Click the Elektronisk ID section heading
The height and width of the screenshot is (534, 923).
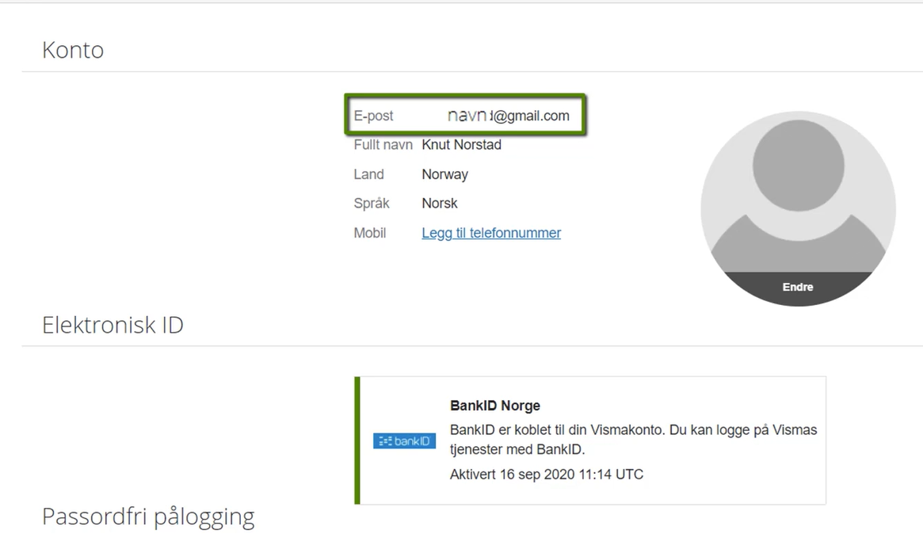click(113, 325)
